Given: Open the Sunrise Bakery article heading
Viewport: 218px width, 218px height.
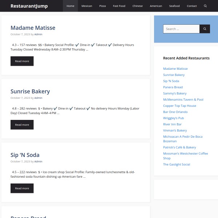Looking at the screenshot, I should point(30,91).
